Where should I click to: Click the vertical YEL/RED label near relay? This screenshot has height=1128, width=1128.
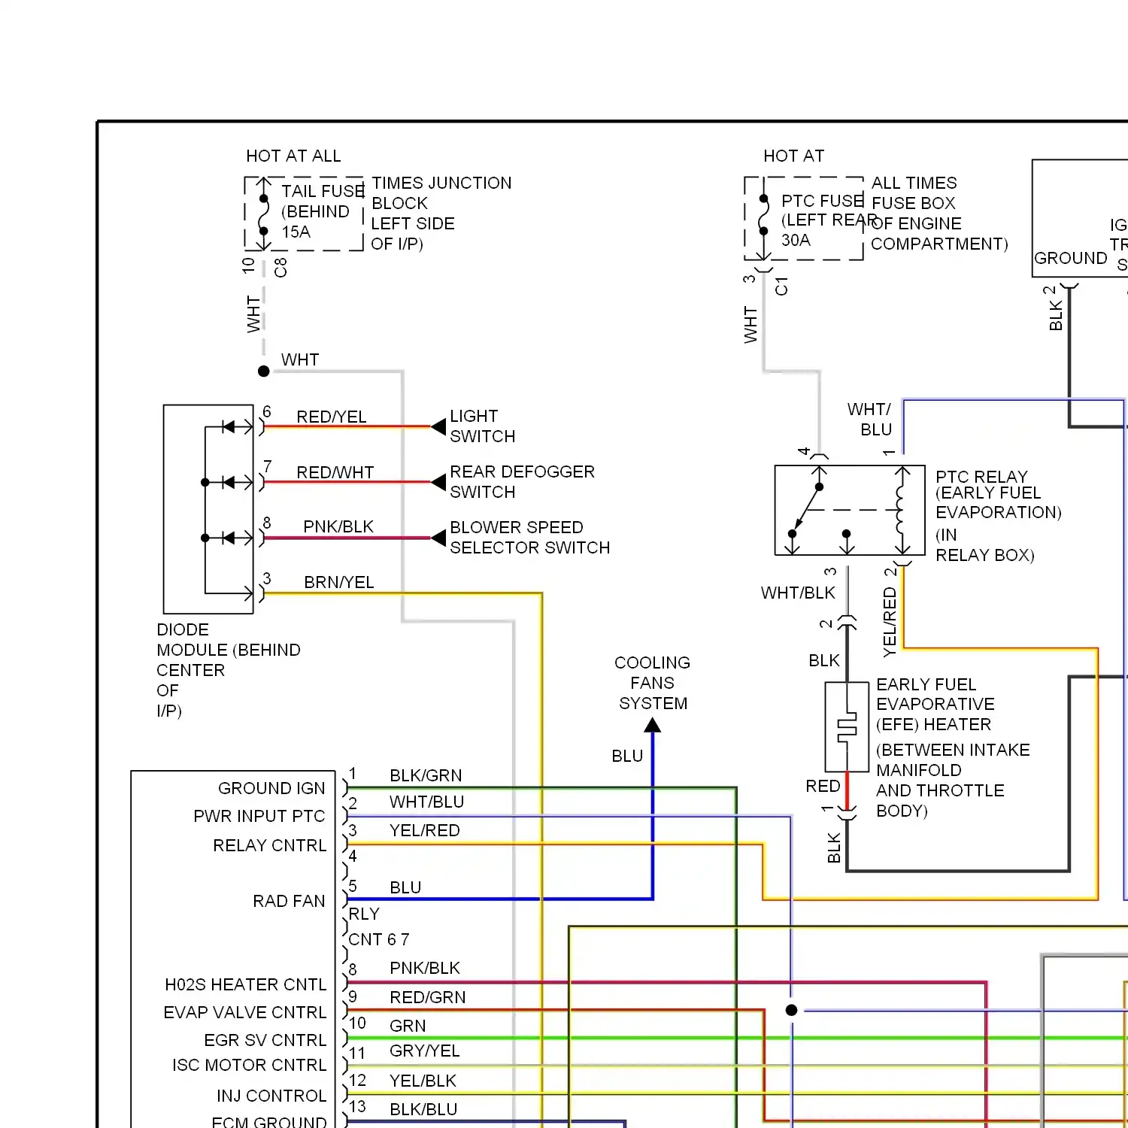click(x=890, y=623)
